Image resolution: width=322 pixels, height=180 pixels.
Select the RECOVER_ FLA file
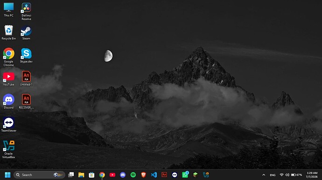pyautogui.click(x=26, y=101)
